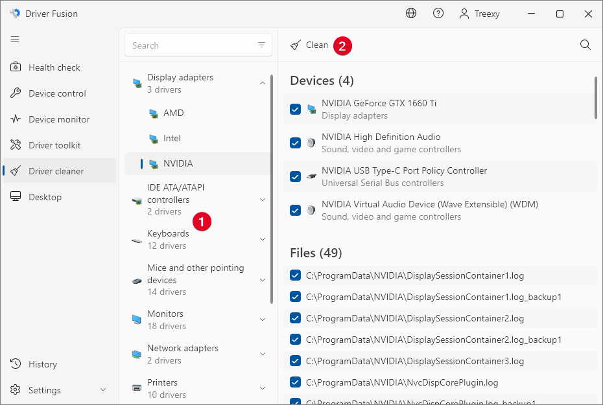Expand Printers chevron
This screenshot has width=603, height=405.
point(263,388)
